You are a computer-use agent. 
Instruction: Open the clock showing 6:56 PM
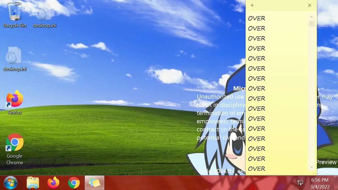tap(321, 183)
